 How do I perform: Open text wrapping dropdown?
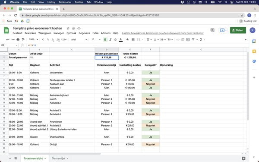[163, 40]
